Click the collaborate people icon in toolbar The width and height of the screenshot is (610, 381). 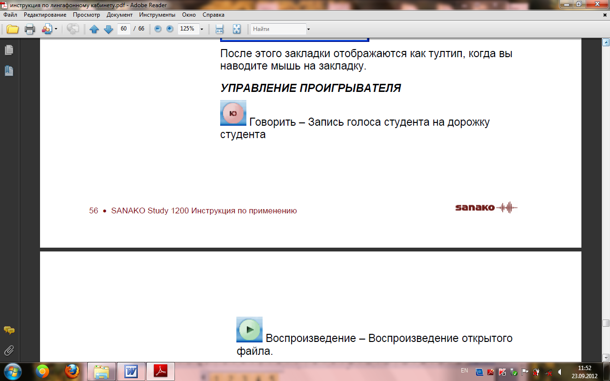pos(47,29)
